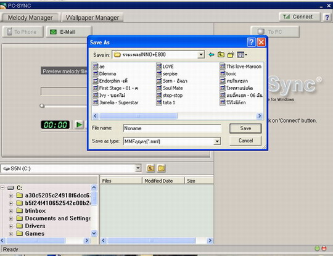The height and width of the screenshot is (256, 333).
Task: Switch to Wallpaper Manager tab
Action: (x=92, y=18)
